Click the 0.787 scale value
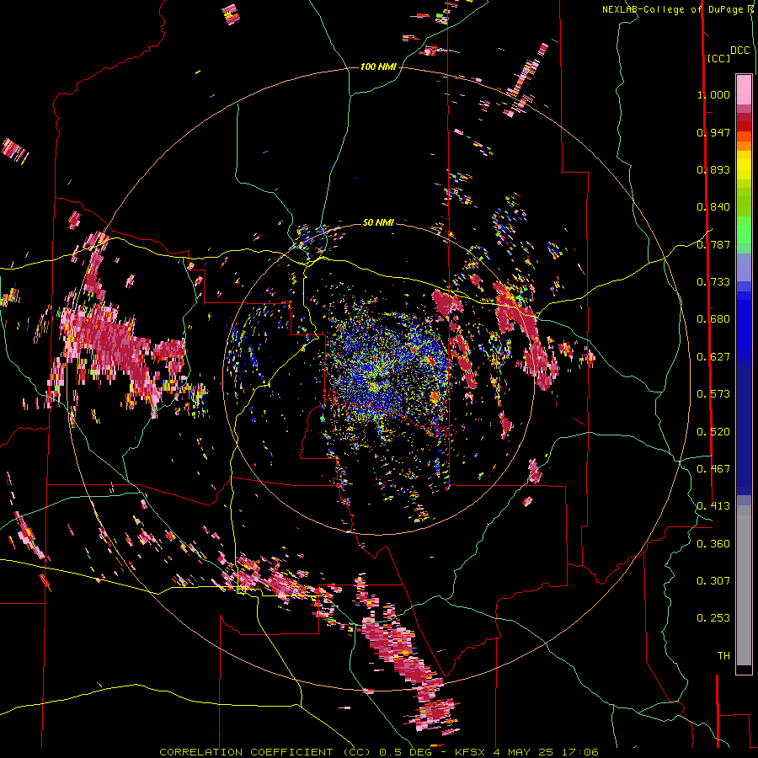Viewport: 758px width, 758px height. coord(713,244)
